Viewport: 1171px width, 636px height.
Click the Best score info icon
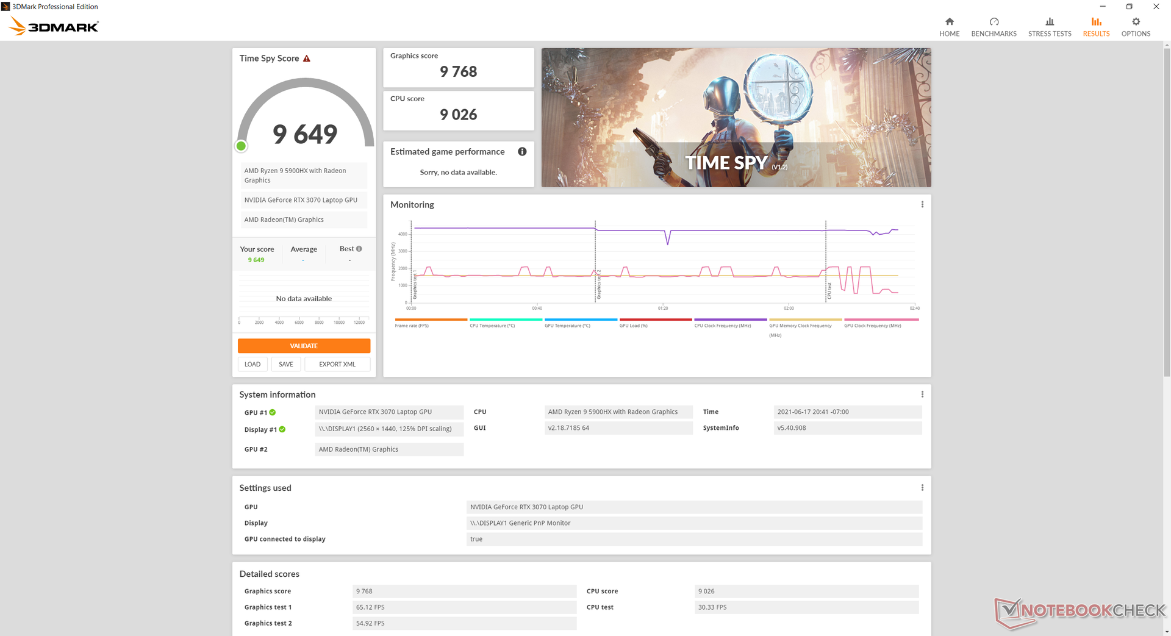pos(359,249)
